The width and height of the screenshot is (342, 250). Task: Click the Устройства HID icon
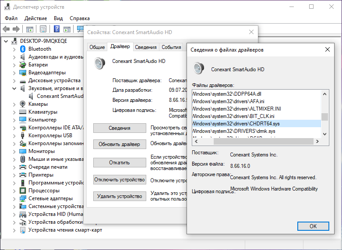point(23,214)
